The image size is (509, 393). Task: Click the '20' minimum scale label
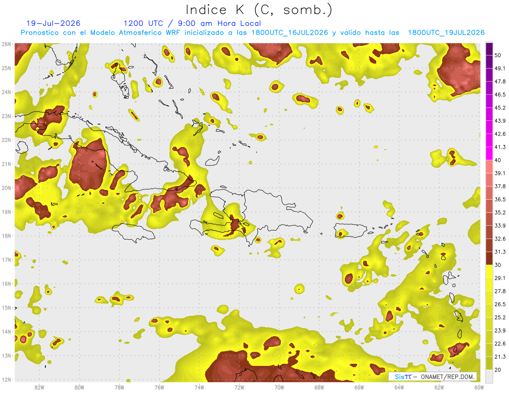499,370
